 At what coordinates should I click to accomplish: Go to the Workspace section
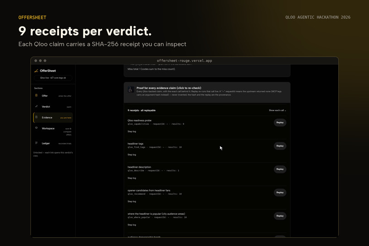click(x=53, y=131)
